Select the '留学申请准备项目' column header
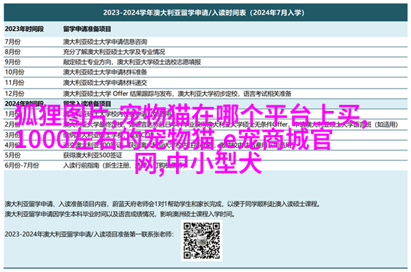 click(87, 29)
